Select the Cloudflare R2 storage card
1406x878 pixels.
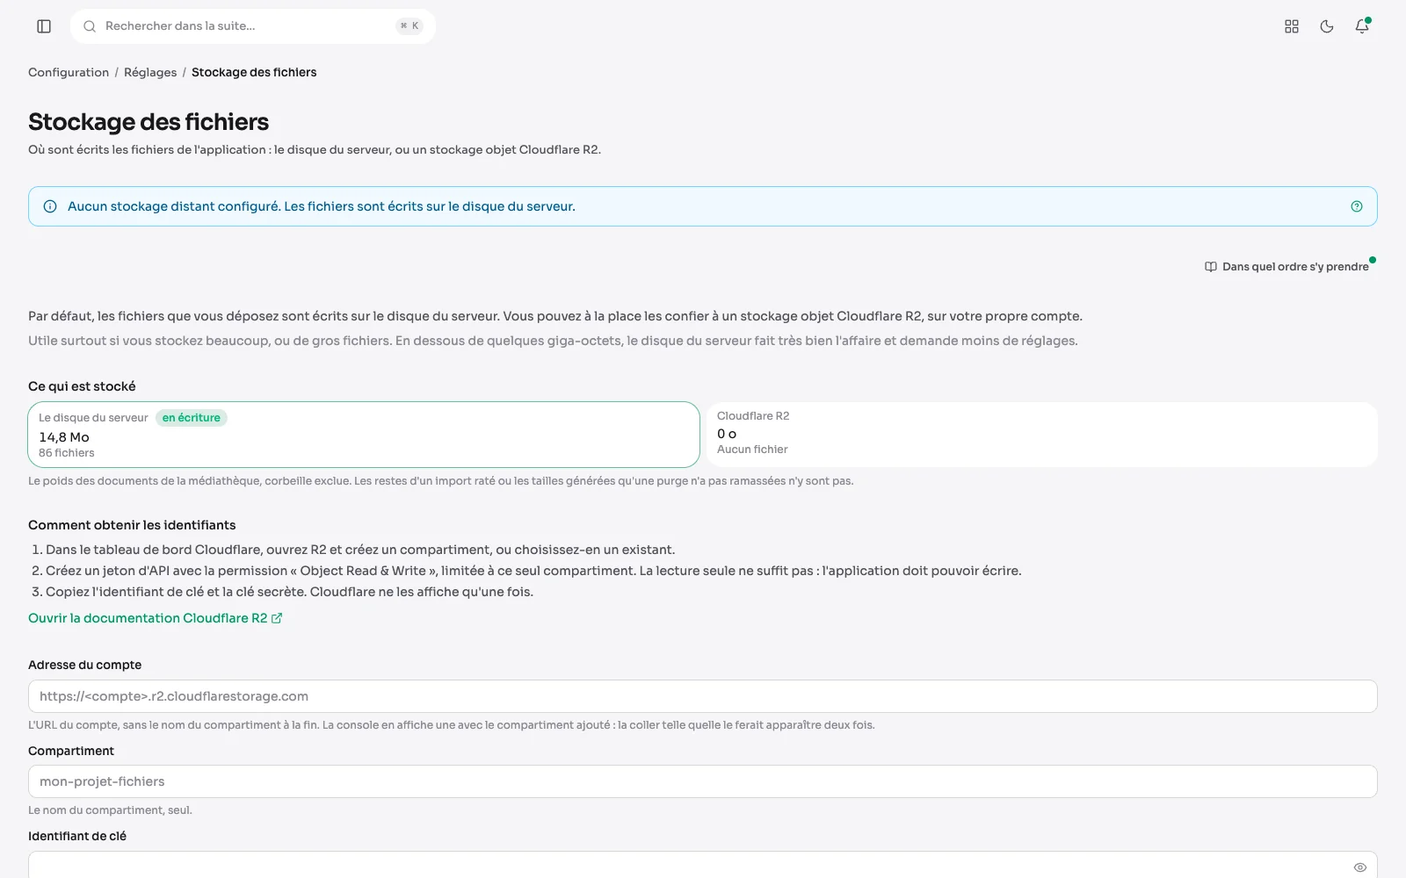pos(1042,435)
